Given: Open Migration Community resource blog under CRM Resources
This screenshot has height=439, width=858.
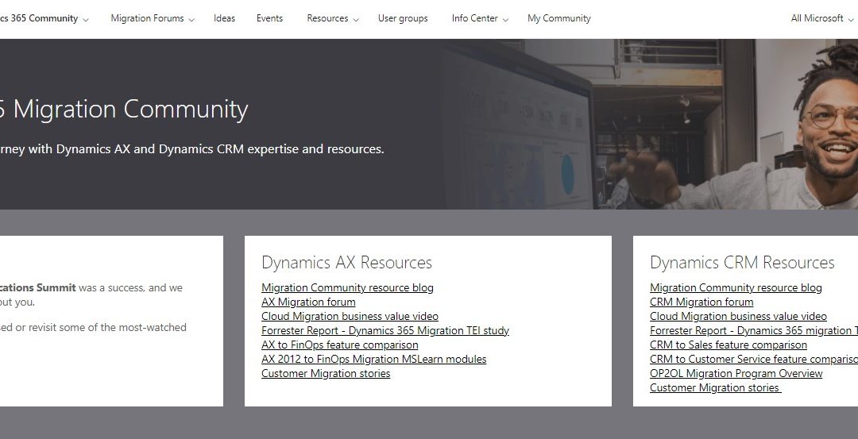Looking at the screenshot, I should (736, 287).
